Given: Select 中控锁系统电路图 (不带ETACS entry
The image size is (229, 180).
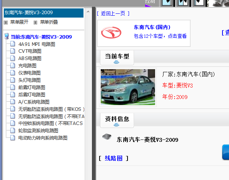Looking at the screenshot, I should click(51, 123).
